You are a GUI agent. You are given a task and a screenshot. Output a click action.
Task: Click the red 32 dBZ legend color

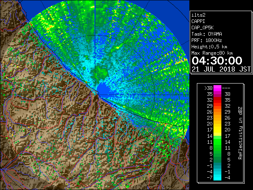tap(217, 100)
